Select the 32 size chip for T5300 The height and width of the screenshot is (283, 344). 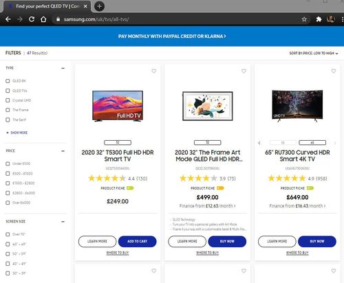coord(118,143)
